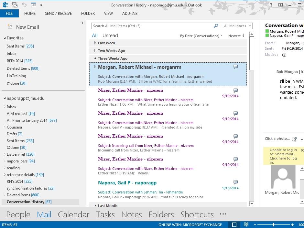Open the FILE tab

tap(9, 13)
